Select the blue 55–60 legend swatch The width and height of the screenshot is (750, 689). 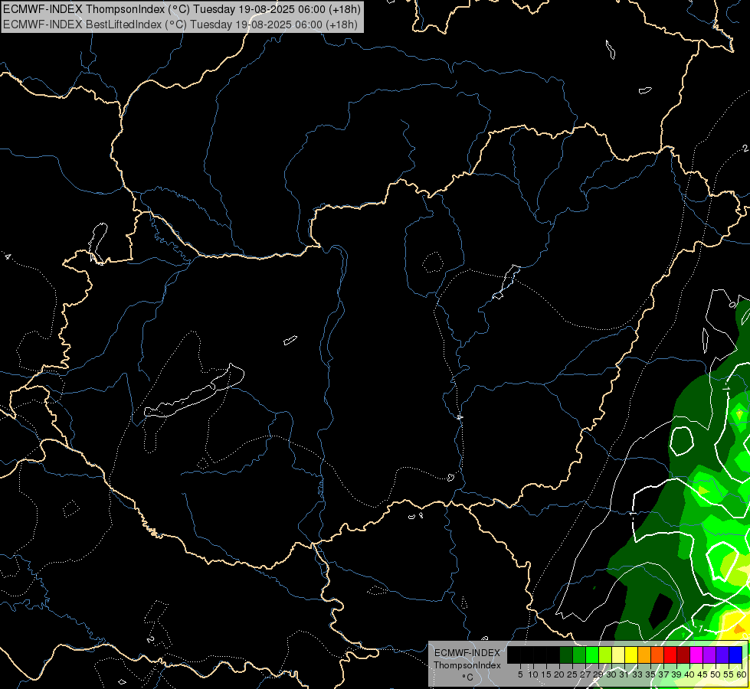point(735,655)
